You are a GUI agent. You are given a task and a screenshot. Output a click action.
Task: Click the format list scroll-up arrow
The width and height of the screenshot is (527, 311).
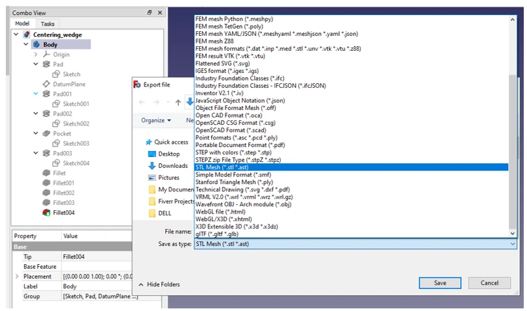pyautogui.click(x=512, y=20)
